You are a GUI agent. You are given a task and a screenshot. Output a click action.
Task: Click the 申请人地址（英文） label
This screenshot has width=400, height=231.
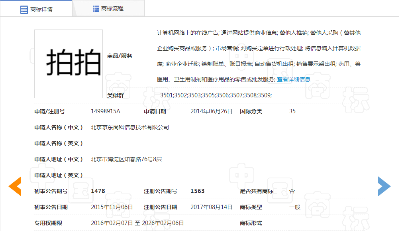pos(59,175)
